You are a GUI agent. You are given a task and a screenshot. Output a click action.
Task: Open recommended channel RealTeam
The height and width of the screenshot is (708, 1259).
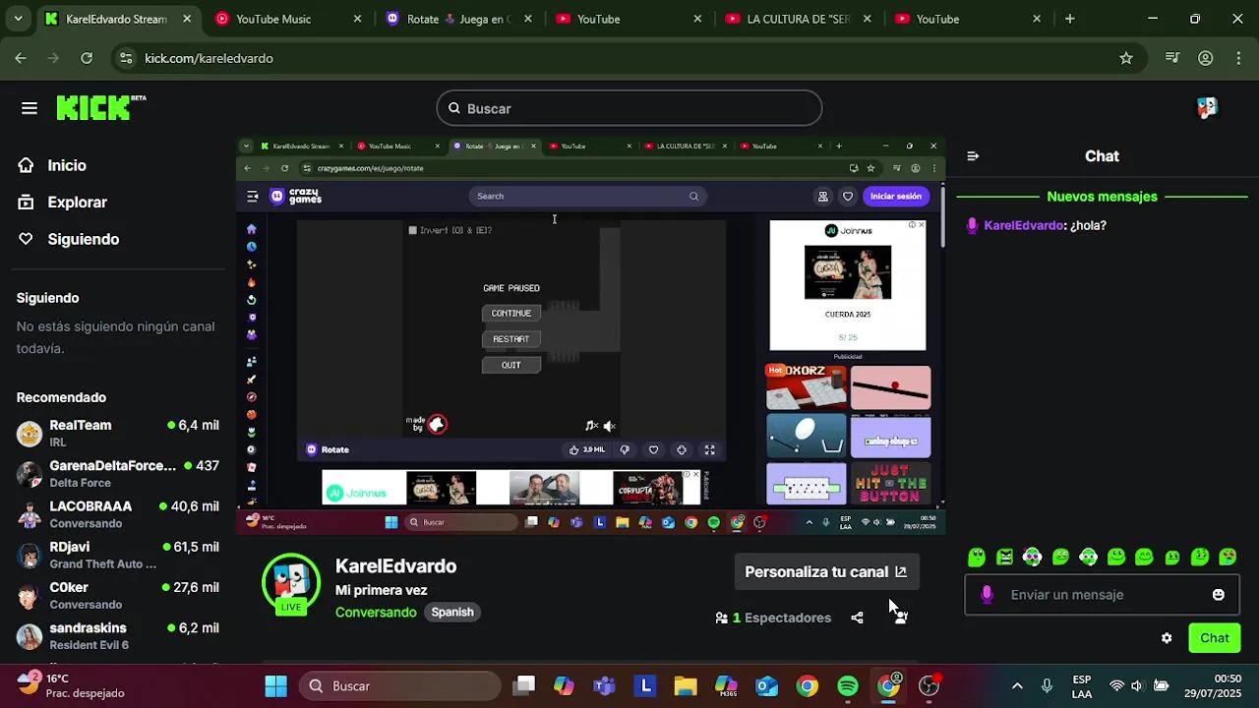pyautogui.click(x=118, y=433)
